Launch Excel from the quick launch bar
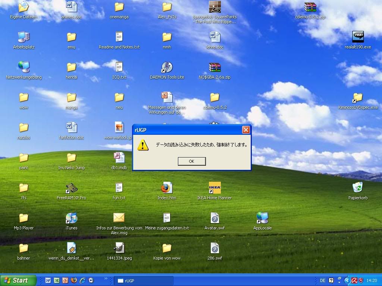The image size is (382, 286). pos(57,280)
